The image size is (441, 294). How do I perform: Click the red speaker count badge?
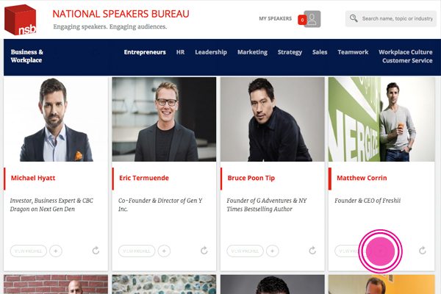pyautogui.click(x=302, y=20)
